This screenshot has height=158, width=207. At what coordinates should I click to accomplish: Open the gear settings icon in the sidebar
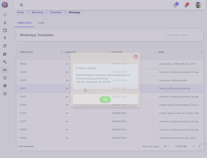(x=5, y=86)
